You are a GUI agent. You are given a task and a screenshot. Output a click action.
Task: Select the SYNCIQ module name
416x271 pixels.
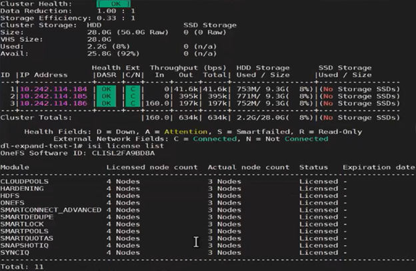(x=14, y=253)
